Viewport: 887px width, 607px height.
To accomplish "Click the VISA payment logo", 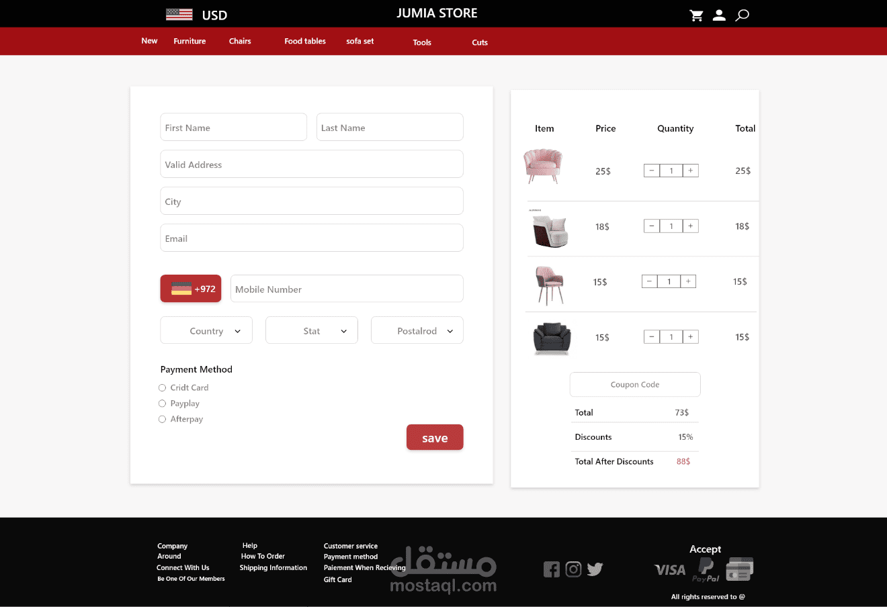I will pyautogui.click(x=670, y=570).
